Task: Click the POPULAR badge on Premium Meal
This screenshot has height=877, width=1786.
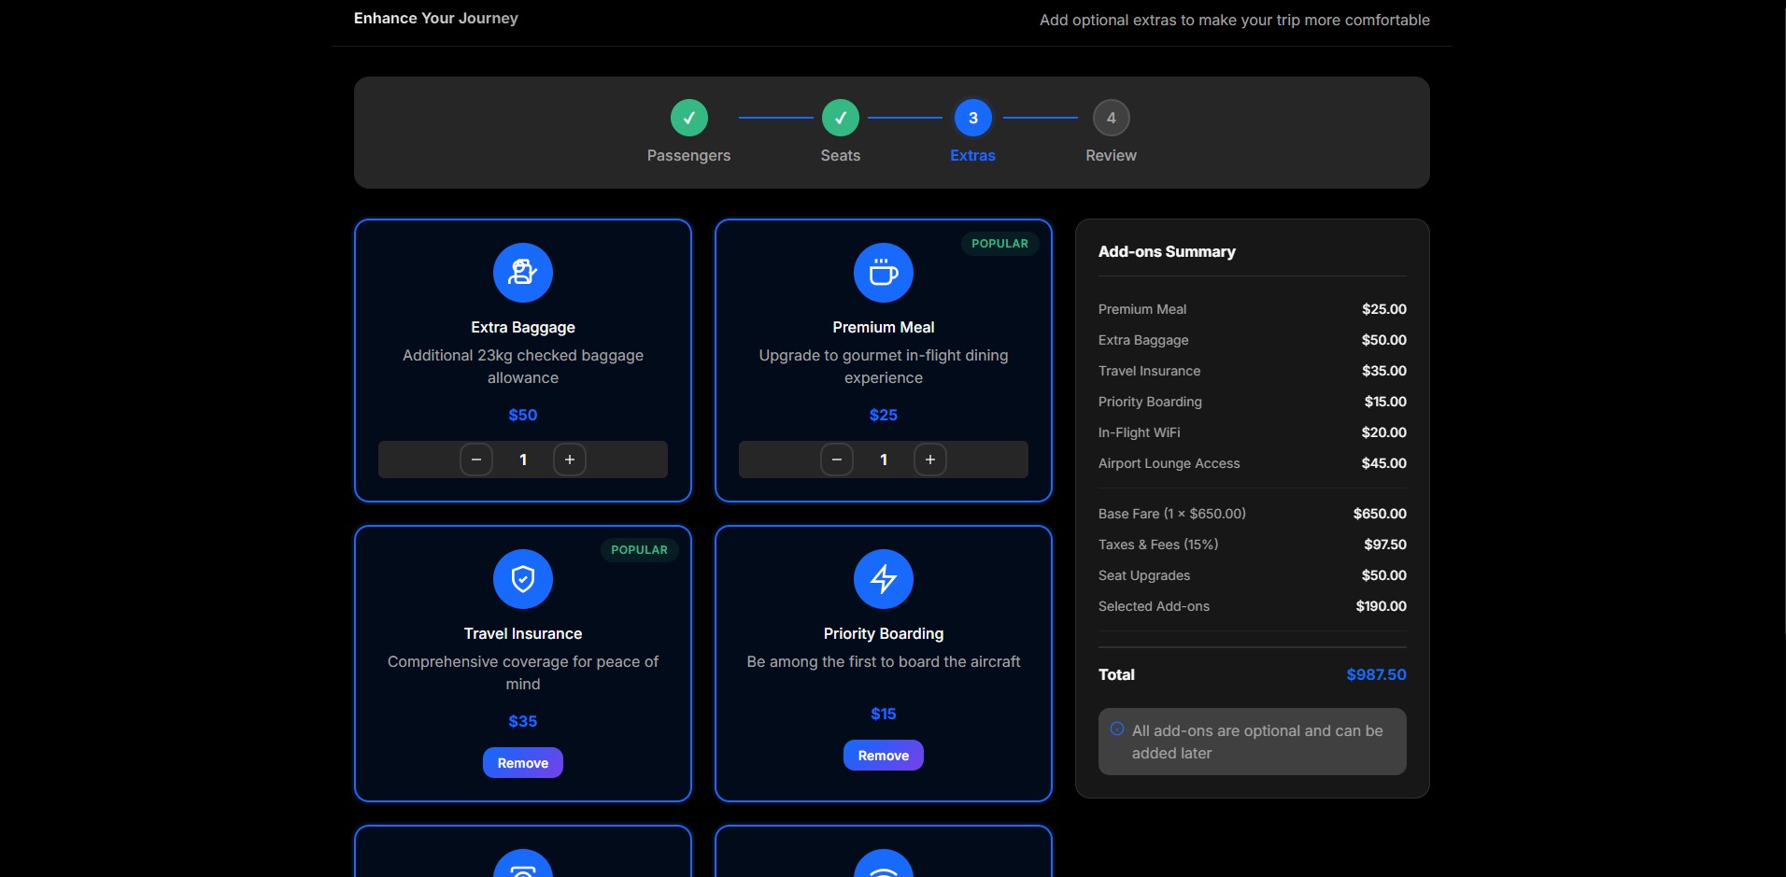Action: click(x=999, y=244)
